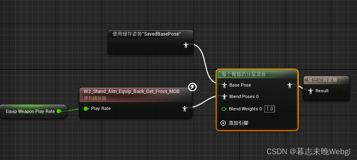Click the layered blend node output pose pin
Viewport: 357px width, 160px height.
tap(290, 85)
